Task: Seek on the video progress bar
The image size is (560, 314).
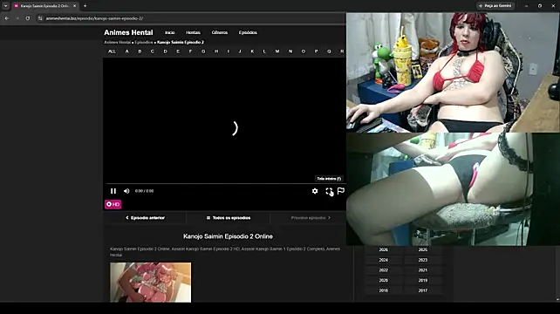Action: 225,184
